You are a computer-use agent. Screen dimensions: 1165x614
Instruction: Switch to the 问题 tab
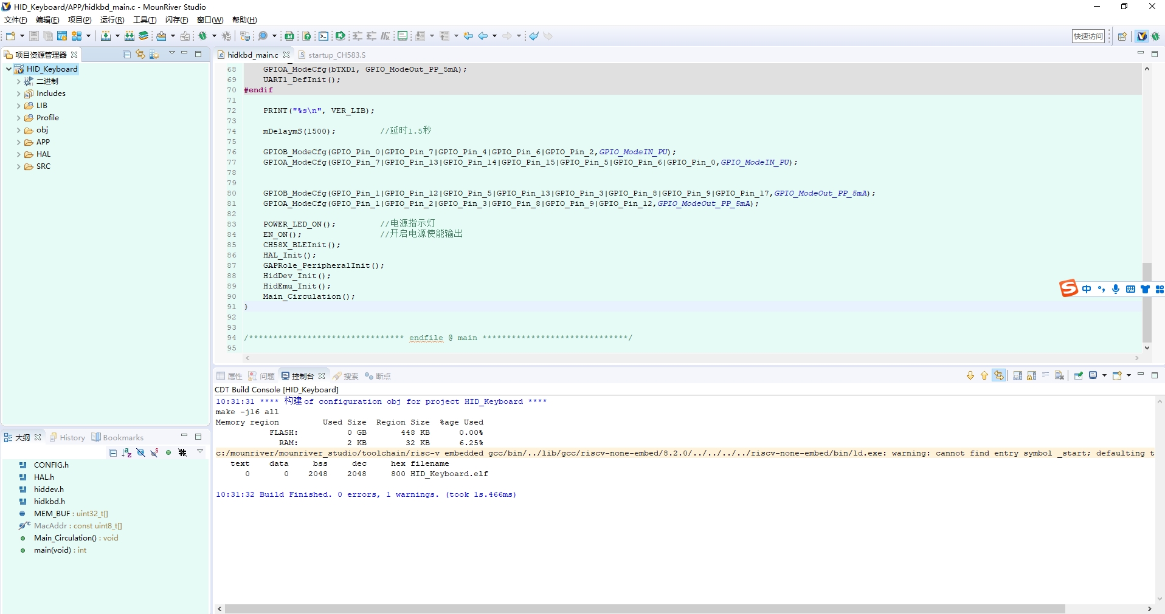click(262, 376)
